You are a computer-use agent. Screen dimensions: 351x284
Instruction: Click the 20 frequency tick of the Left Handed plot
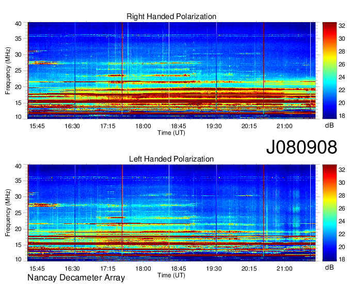[x=18, y=229]
